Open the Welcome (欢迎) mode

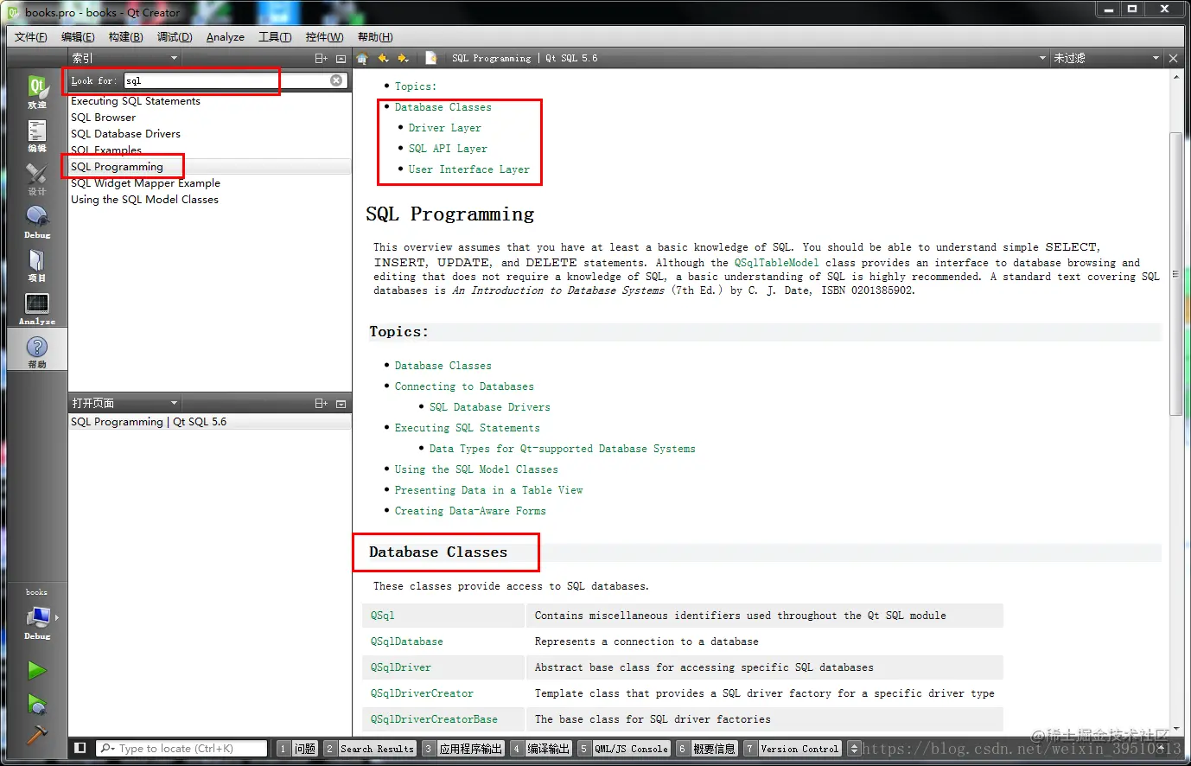pyautogui.click(x=37, y=92)
